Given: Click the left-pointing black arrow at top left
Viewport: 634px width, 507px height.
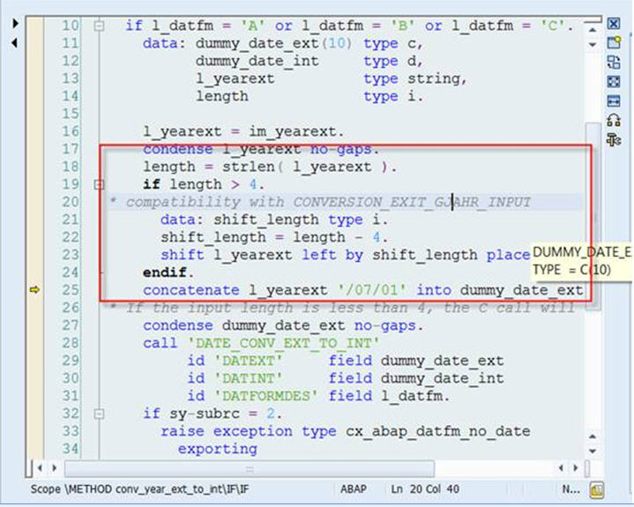Looking at the screenshot, I should click(x=13, y=41).
